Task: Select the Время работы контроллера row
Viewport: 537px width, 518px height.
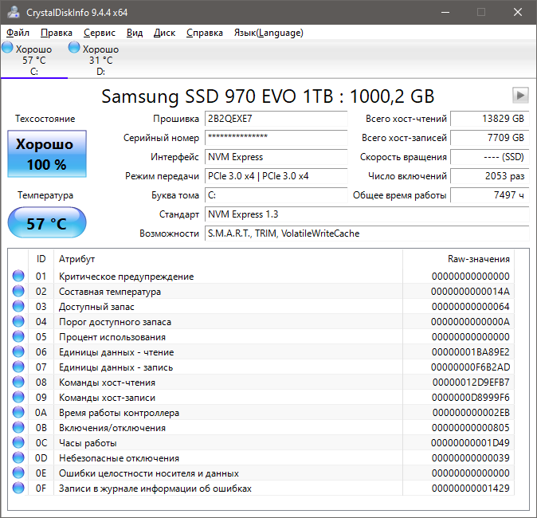Action: click(x=261, y=413)
